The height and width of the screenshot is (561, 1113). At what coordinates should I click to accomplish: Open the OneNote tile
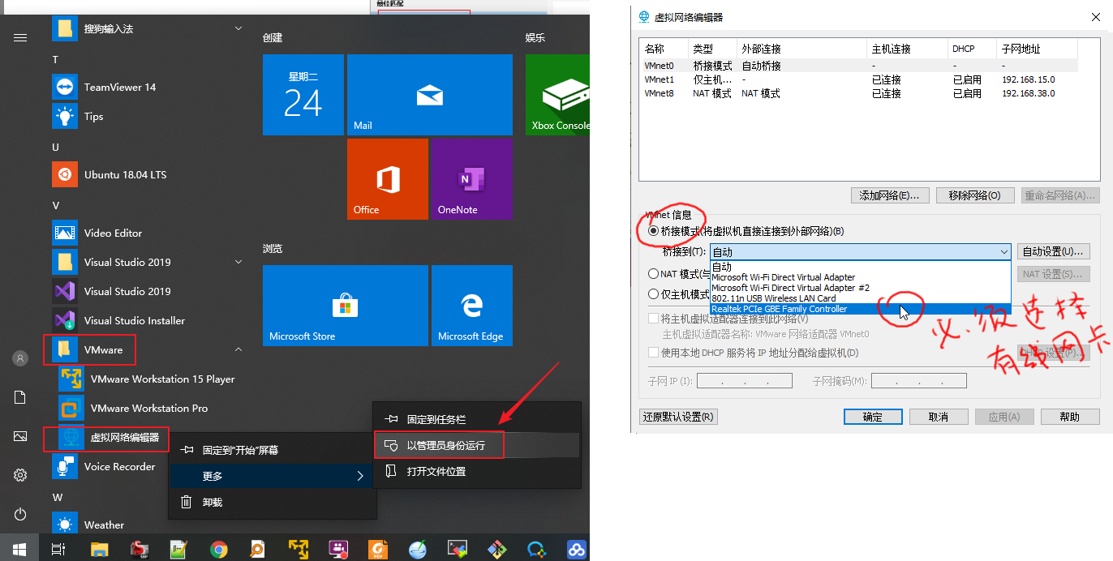[x=472, y=179]
